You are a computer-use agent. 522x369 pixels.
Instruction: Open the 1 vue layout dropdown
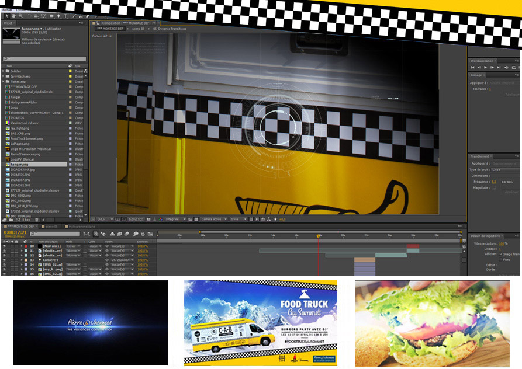pos(238,219)
